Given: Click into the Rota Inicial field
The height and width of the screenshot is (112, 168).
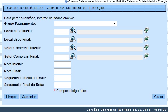Looking at the screenshot, I should [x=63, y=64].
